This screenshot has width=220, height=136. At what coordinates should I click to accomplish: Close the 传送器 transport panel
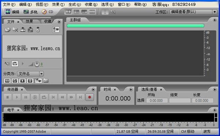(x=22, y=90)
